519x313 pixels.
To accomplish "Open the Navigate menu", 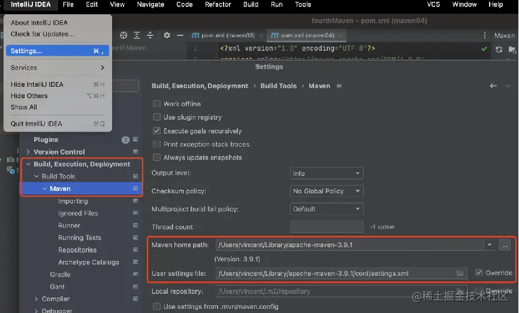I will pos(150,5).
